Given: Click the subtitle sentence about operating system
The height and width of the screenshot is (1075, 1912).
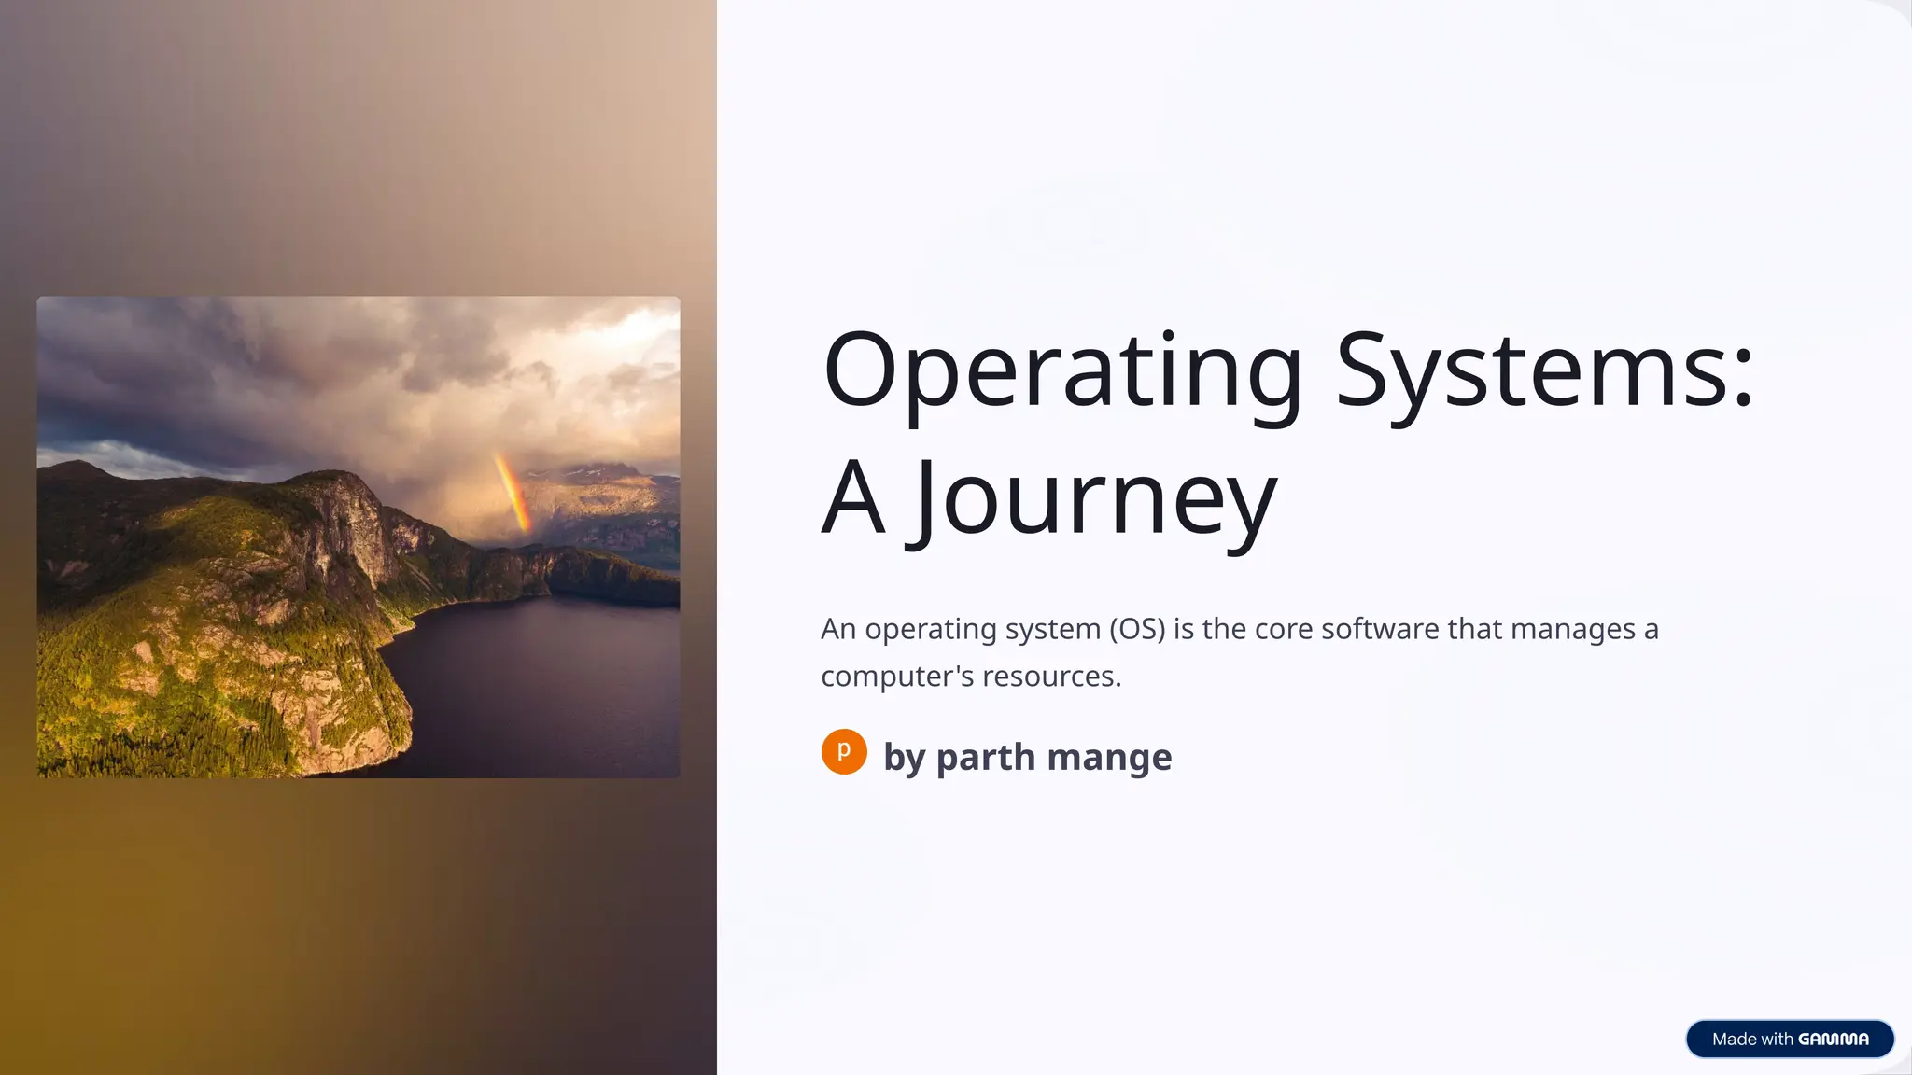Looking at the screenshot, I should (x=1239, y=629).
